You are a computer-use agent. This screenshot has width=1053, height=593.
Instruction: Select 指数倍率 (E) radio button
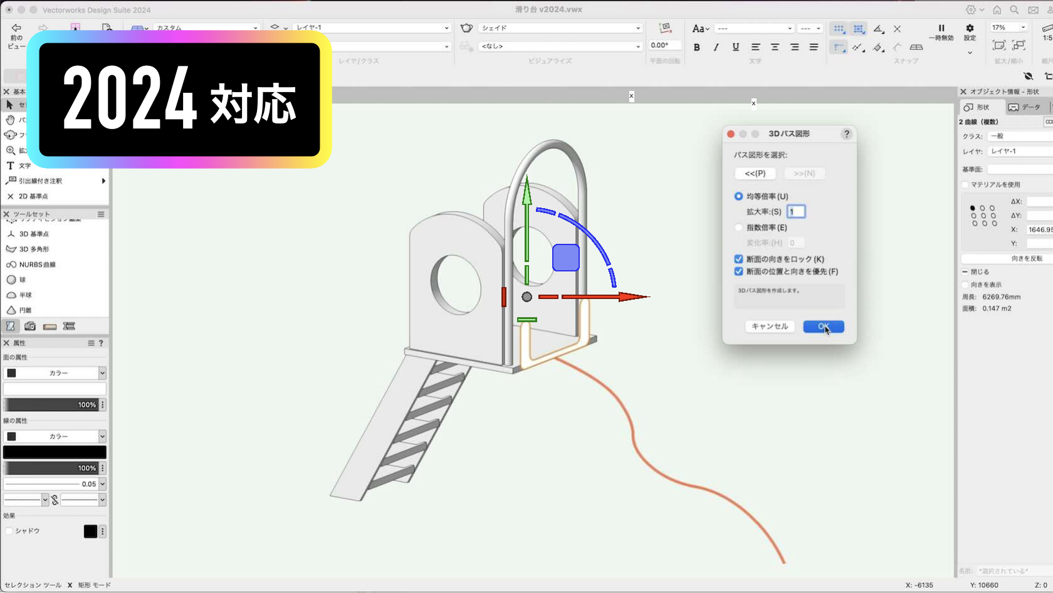(x=738, y=228)
